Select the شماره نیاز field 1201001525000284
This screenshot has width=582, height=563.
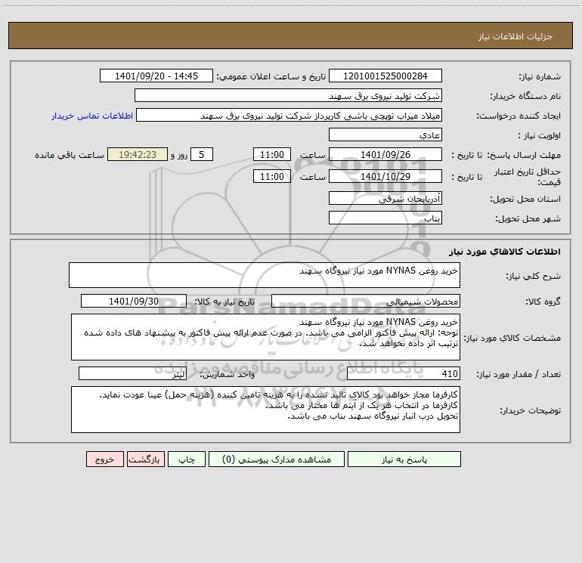coord(385,76)
